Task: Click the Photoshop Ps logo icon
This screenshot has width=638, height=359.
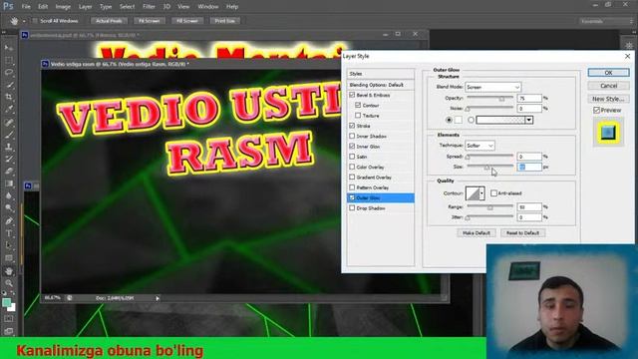Action: point(8,7)
